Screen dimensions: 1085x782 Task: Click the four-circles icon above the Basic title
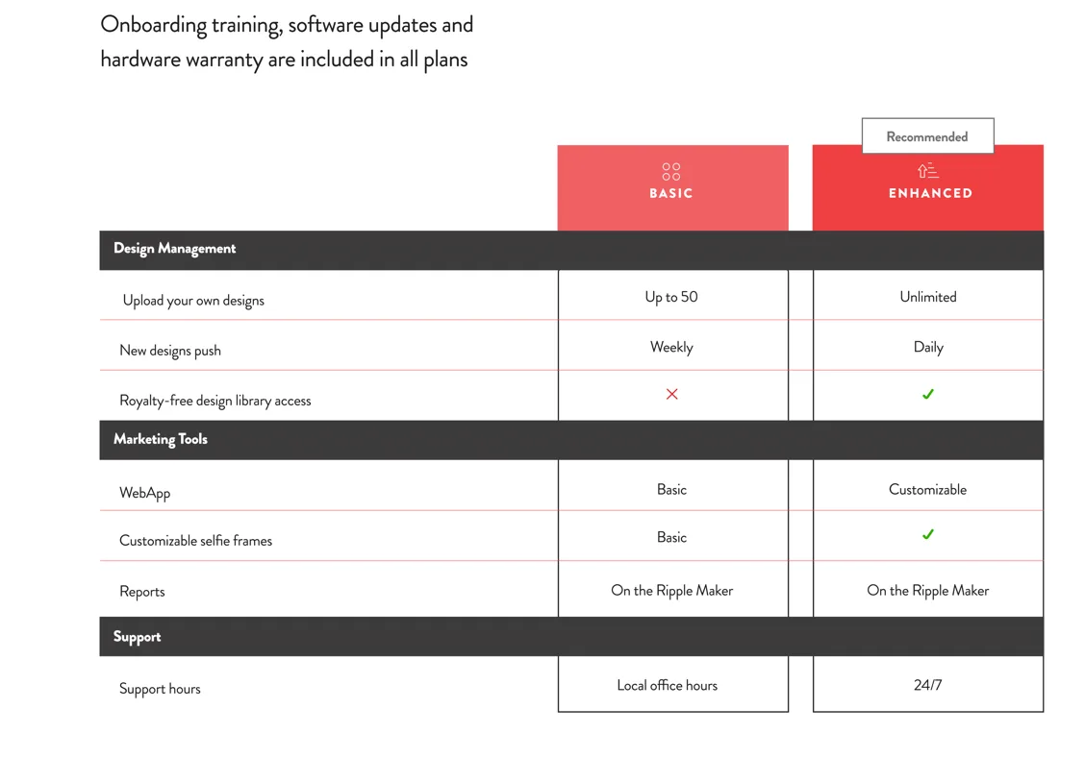[x=671, y=171]
